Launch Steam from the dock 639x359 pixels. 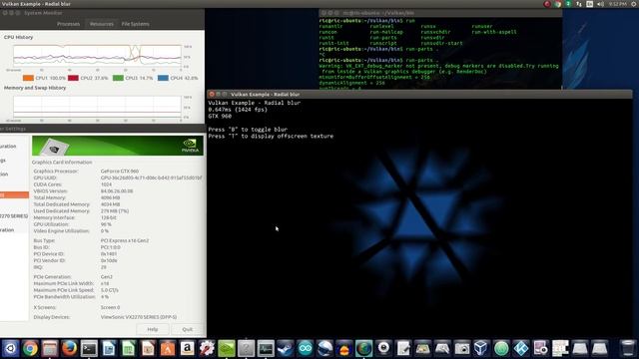click(286, 348)
